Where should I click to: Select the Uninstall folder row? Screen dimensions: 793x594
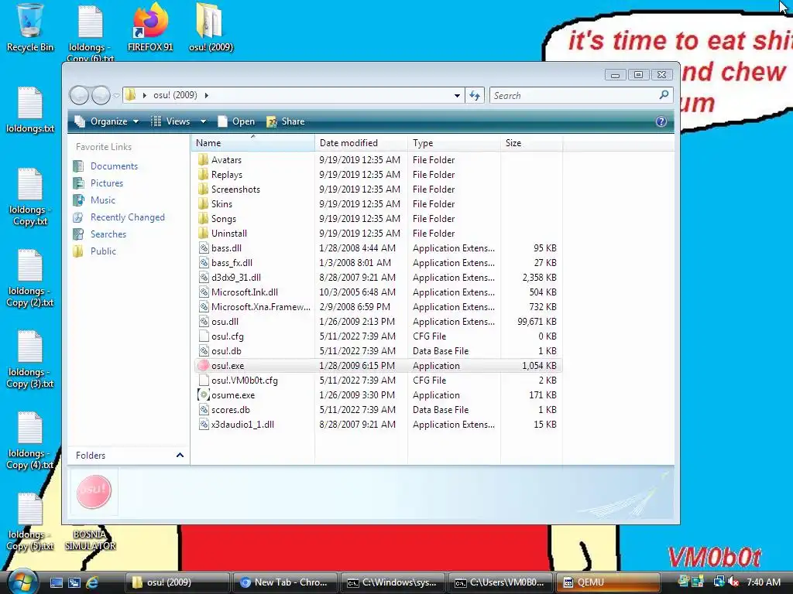coord(378,234)
